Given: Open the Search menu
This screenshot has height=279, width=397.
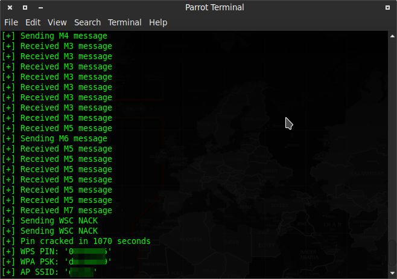Looking at the screenshot, I should pos(87,22).
